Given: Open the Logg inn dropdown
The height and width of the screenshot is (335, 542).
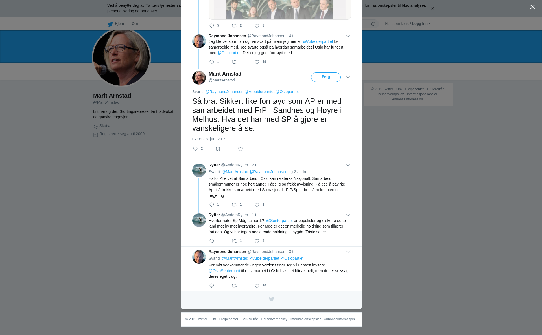Looking at the screenshot, I should [421, 24].
